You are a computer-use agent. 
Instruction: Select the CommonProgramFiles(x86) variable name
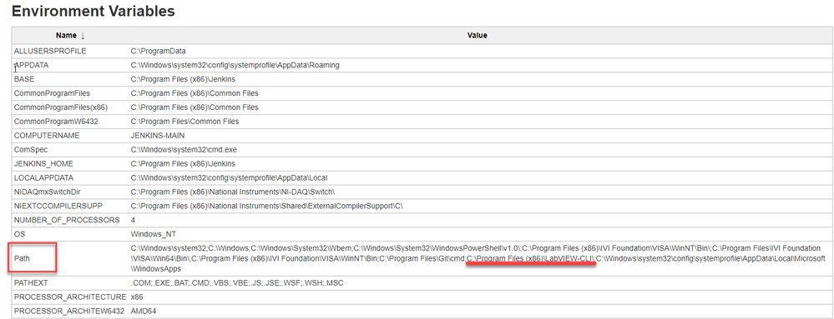(x=62, y=107)
